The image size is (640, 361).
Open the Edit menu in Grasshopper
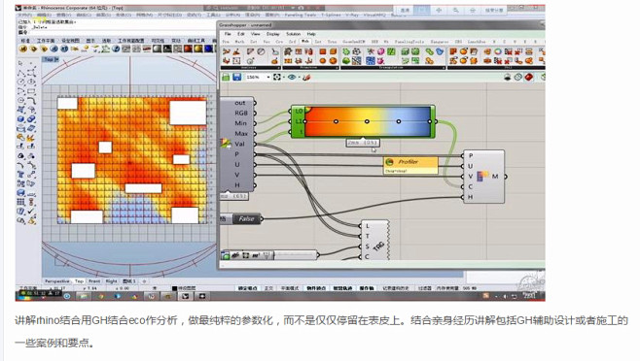(241, 34)
